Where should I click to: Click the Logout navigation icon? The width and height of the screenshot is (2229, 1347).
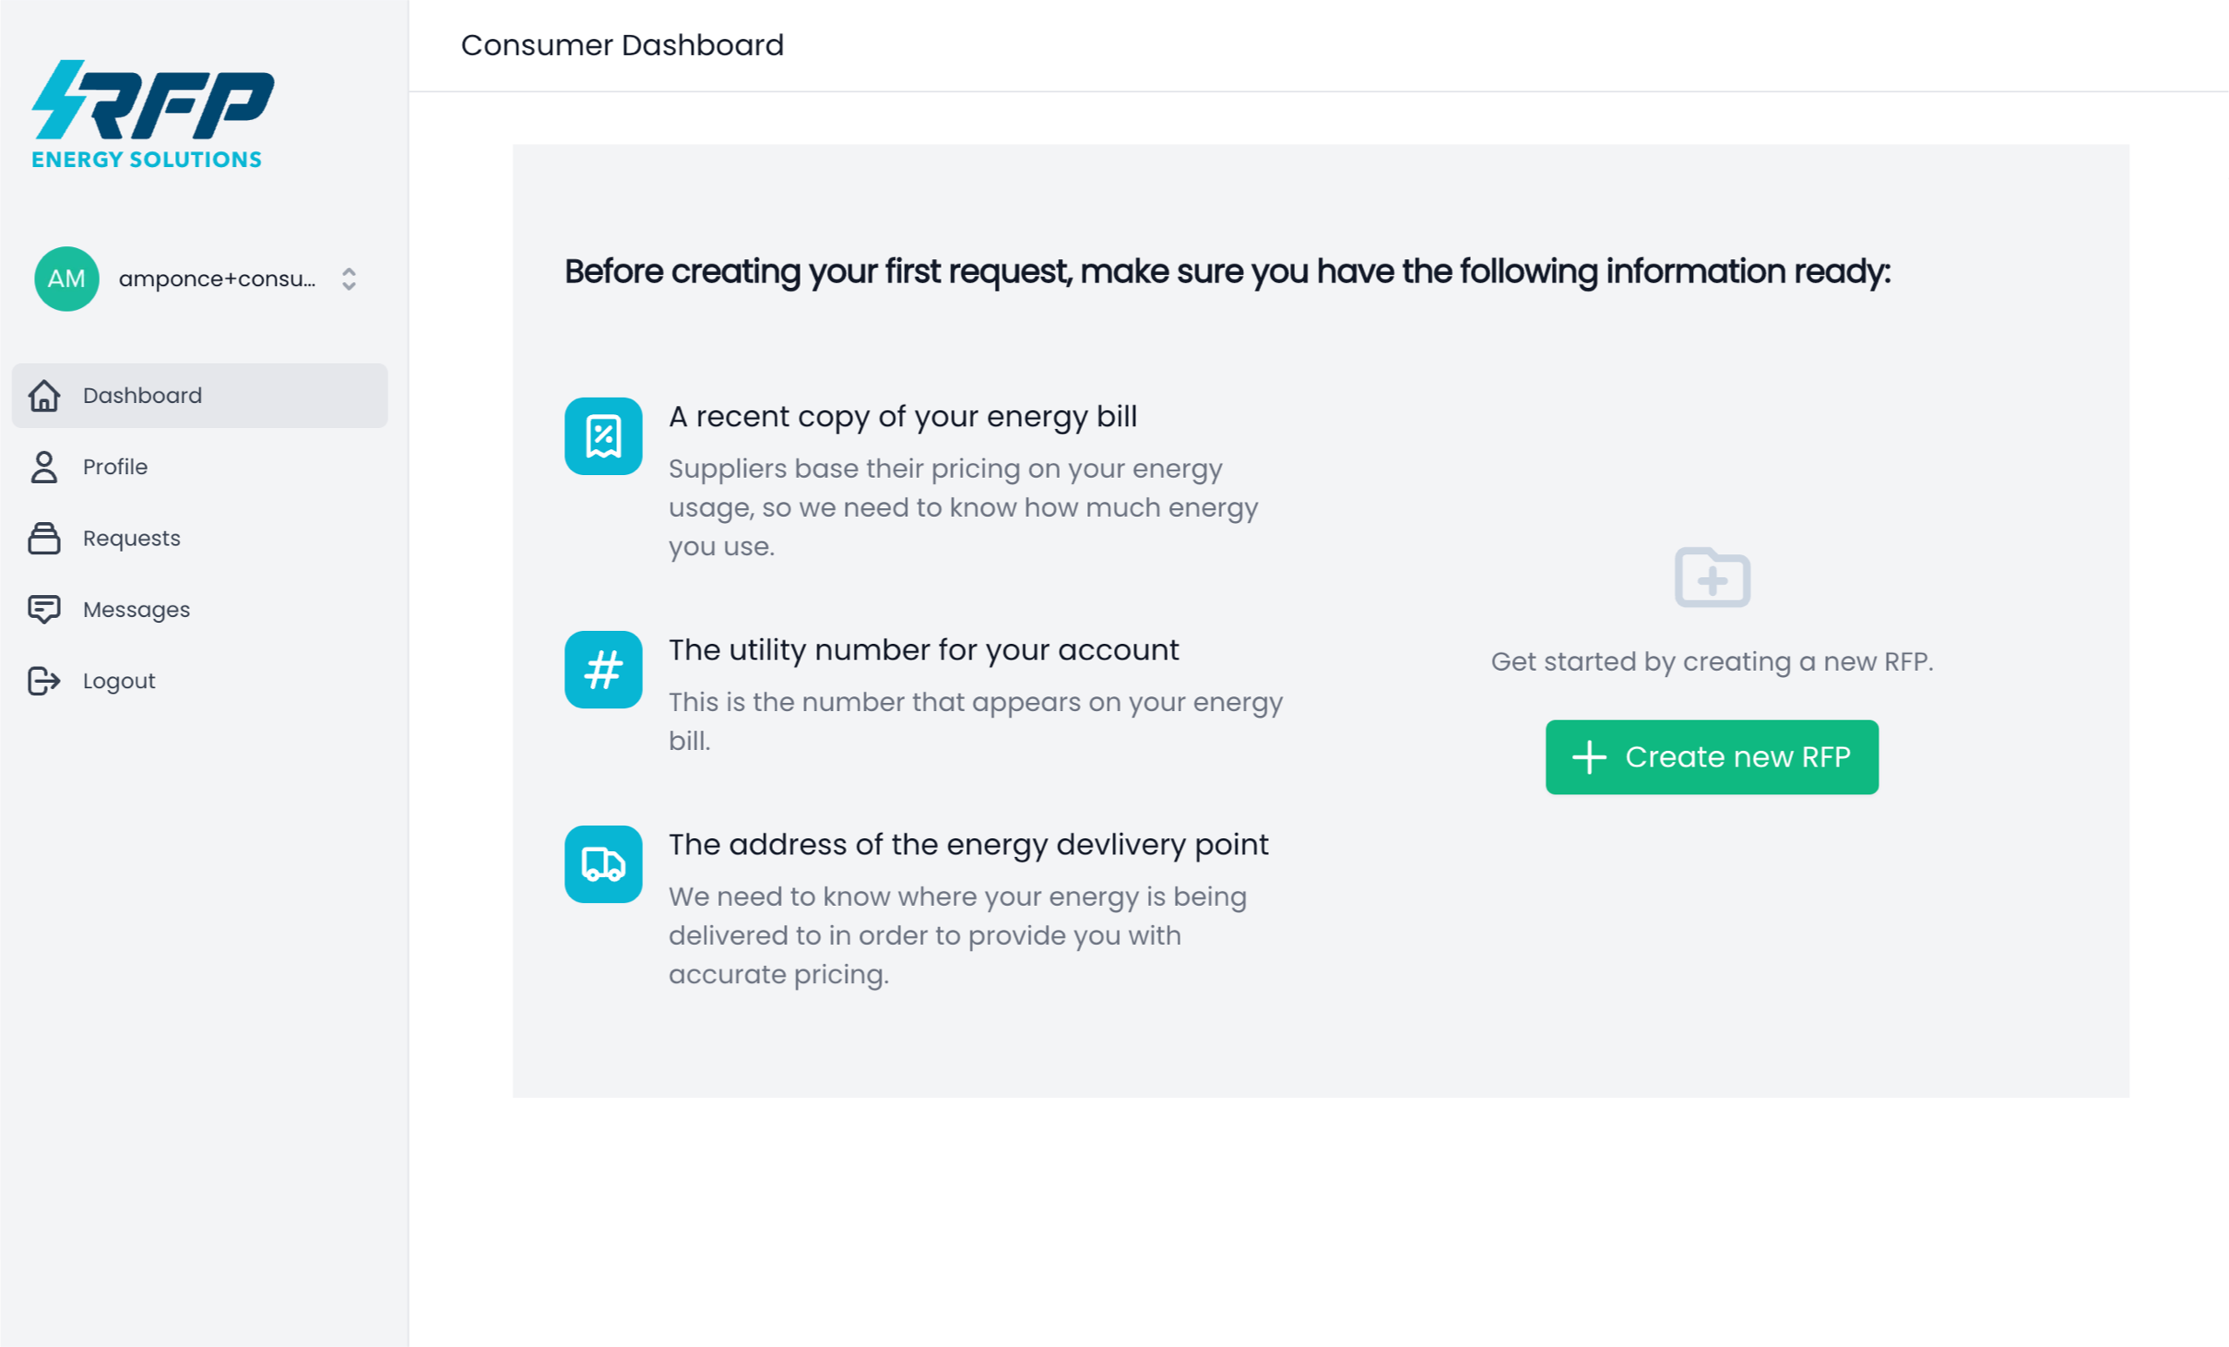[44, 680]
